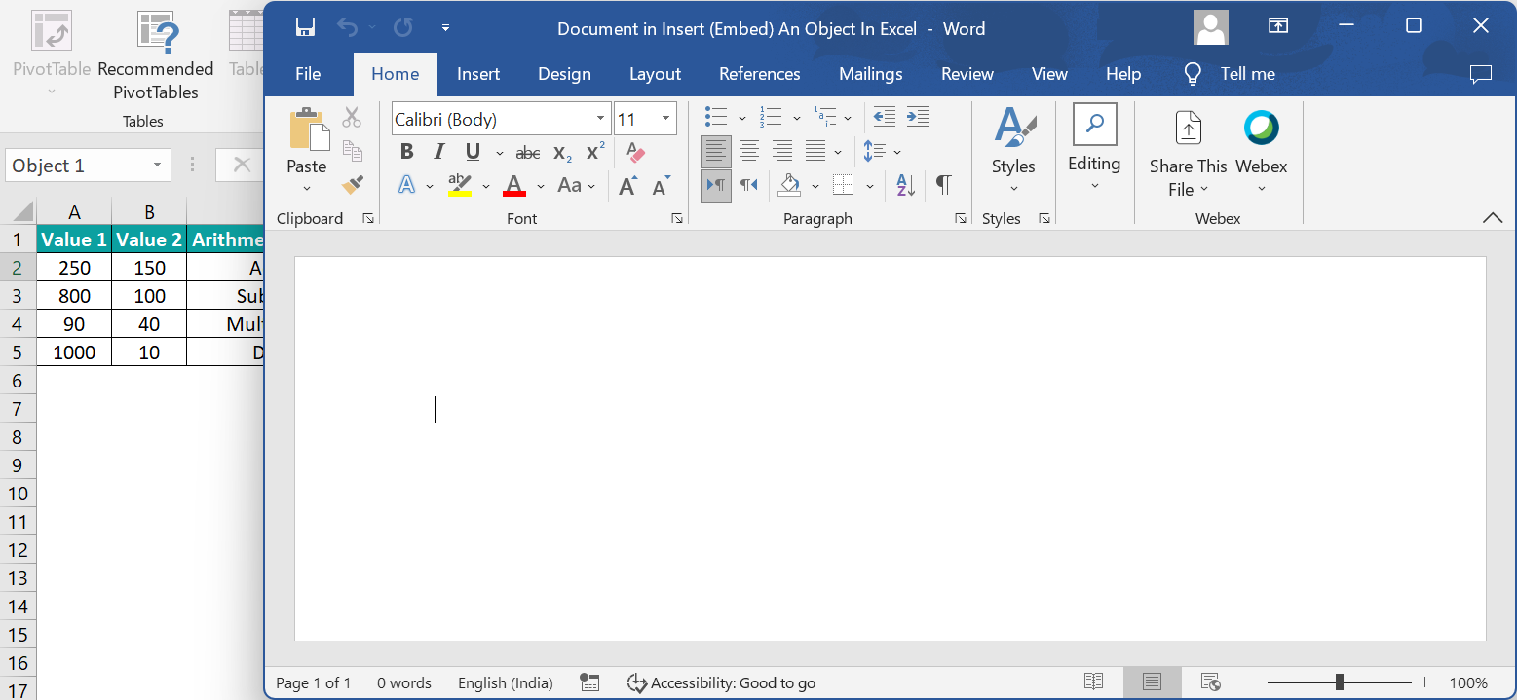Expand the numbering list options
This screenshot has width=1517, height=700.
click(x=796, y=119)
